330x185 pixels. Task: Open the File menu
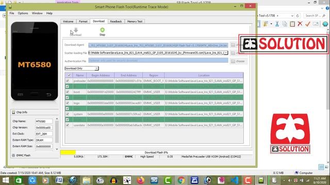12,13
